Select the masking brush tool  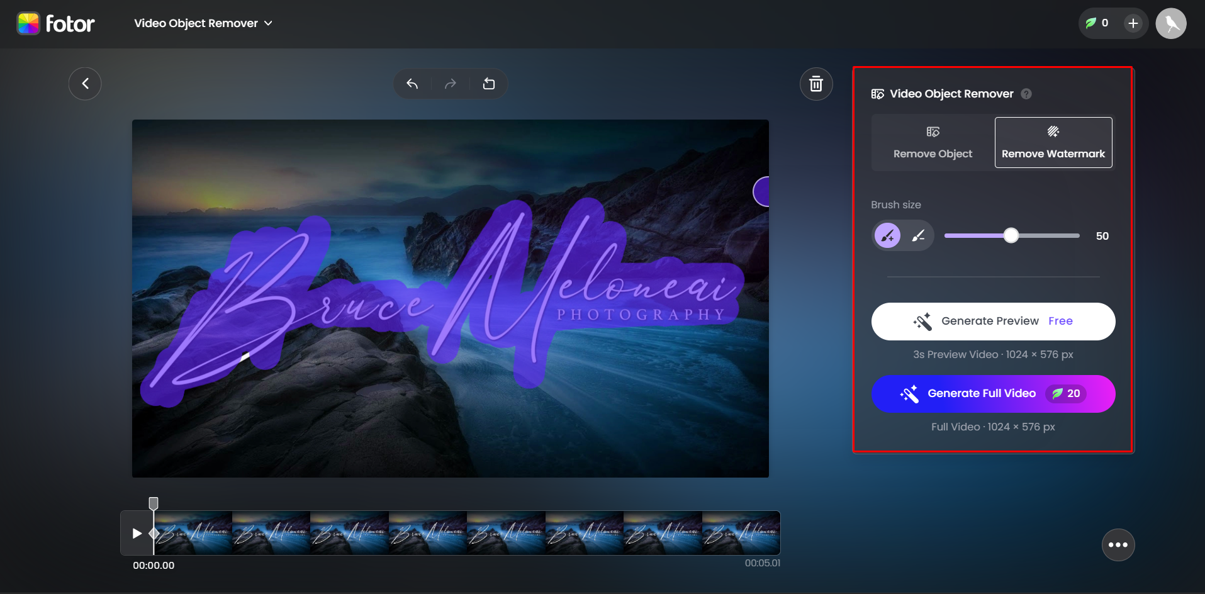pos(887,235)
